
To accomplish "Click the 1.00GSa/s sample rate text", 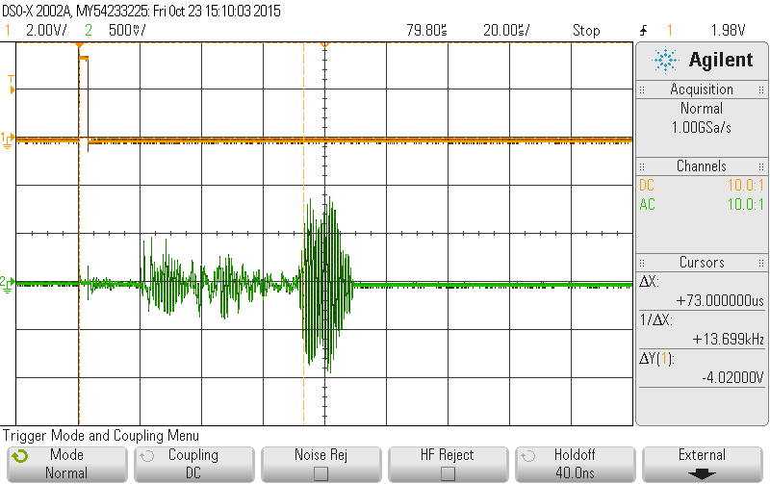I will (x=702, y=128).
